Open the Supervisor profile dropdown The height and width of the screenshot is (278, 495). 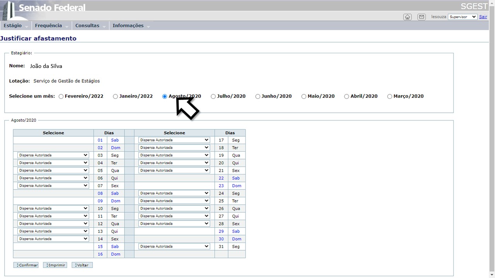click(x=463, y=17)
